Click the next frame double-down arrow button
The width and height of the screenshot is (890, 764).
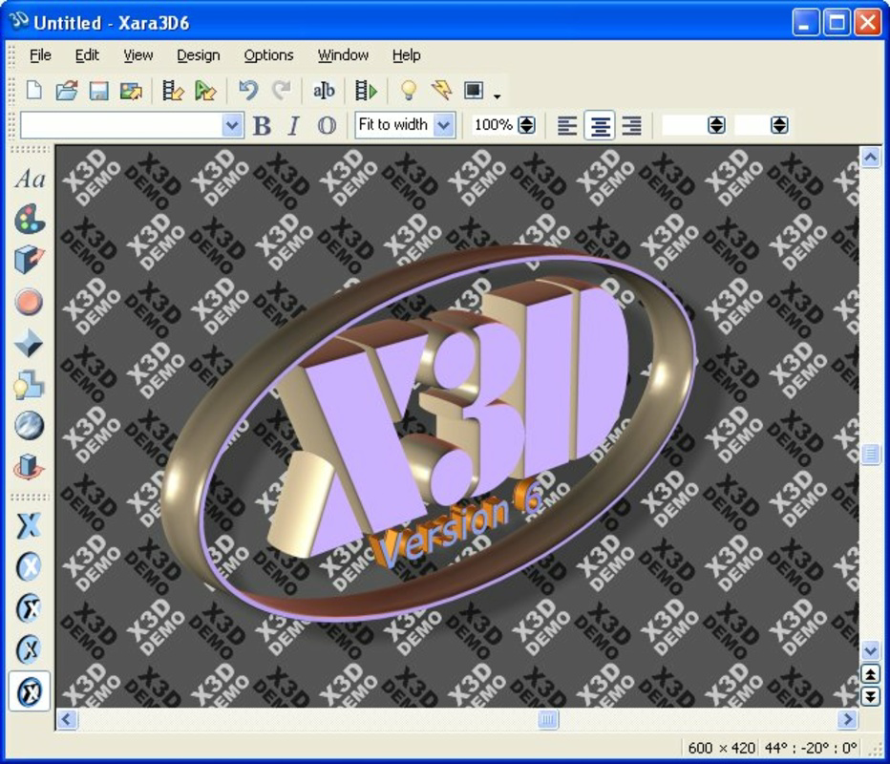[871, 696]
